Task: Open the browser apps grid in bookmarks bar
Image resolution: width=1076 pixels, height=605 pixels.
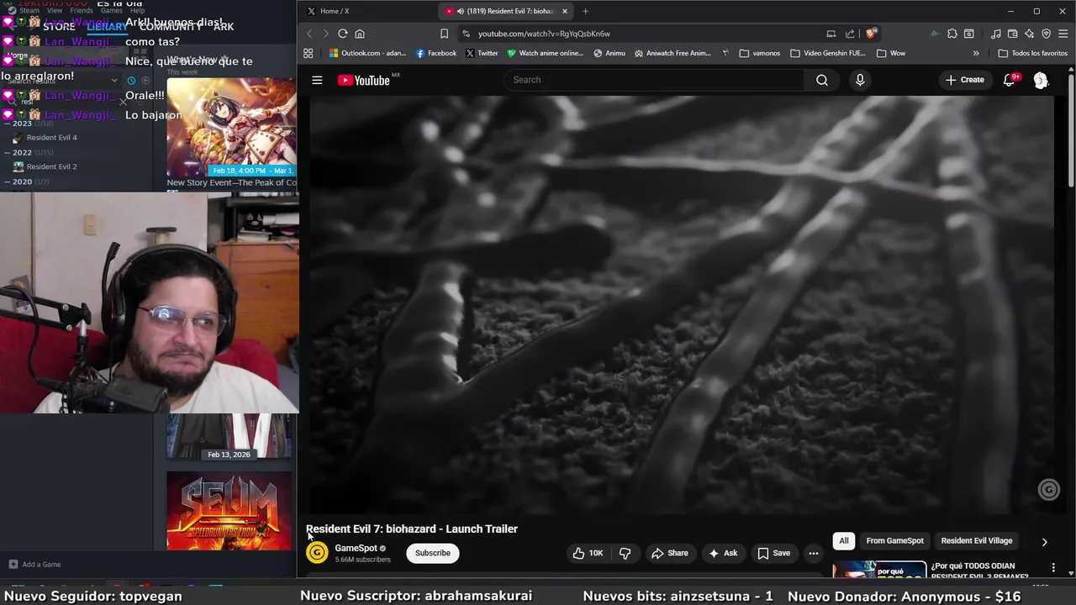Action: tap(309, 53)
